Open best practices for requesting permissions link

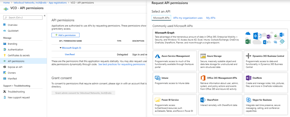click(122, 64)
